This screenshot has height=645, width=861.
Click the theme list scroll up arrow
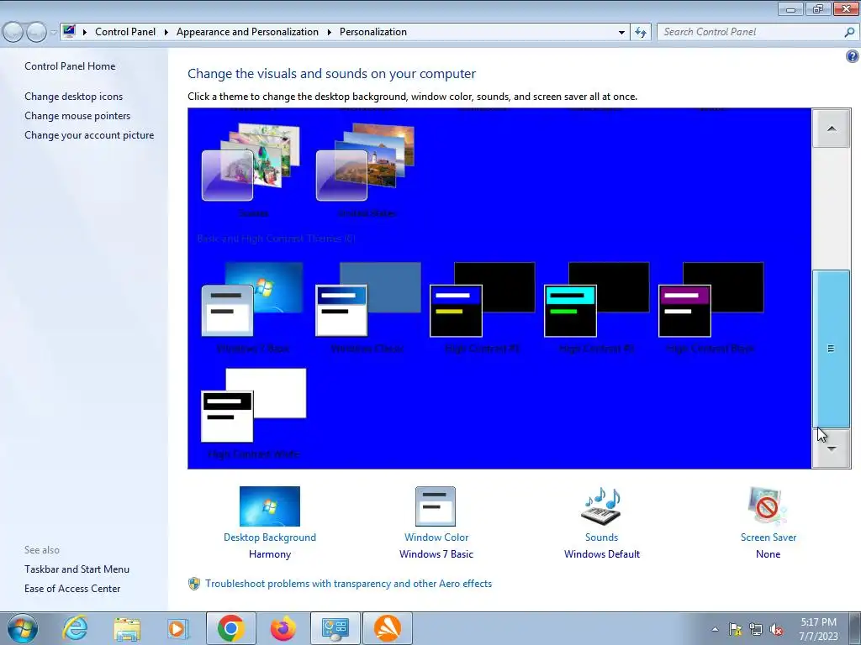click(832, 128)
